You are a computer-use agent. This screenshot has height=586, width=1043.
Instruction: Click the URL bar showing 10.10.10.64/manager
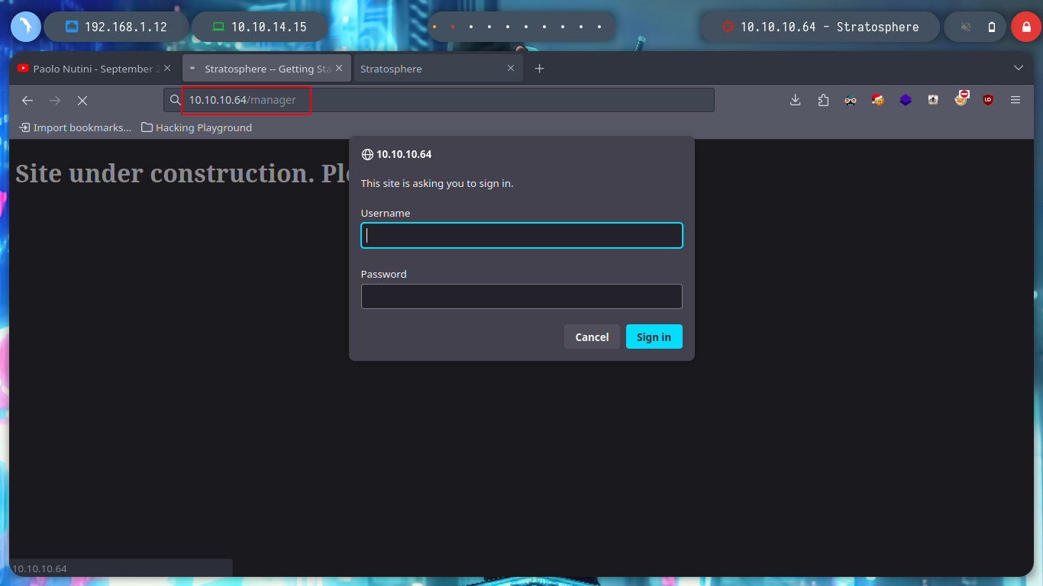(439, 100)
